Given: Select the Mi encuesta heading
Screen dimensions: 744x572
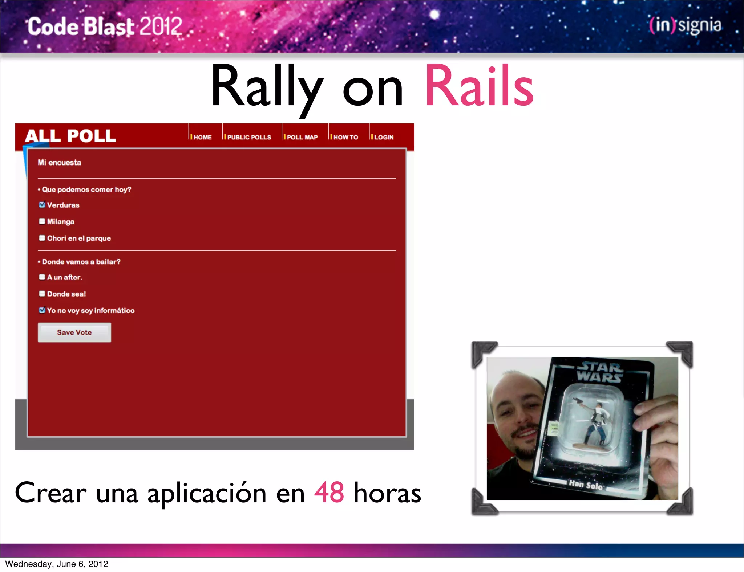Looking at the screenshot, I should (x=60, y=163).
